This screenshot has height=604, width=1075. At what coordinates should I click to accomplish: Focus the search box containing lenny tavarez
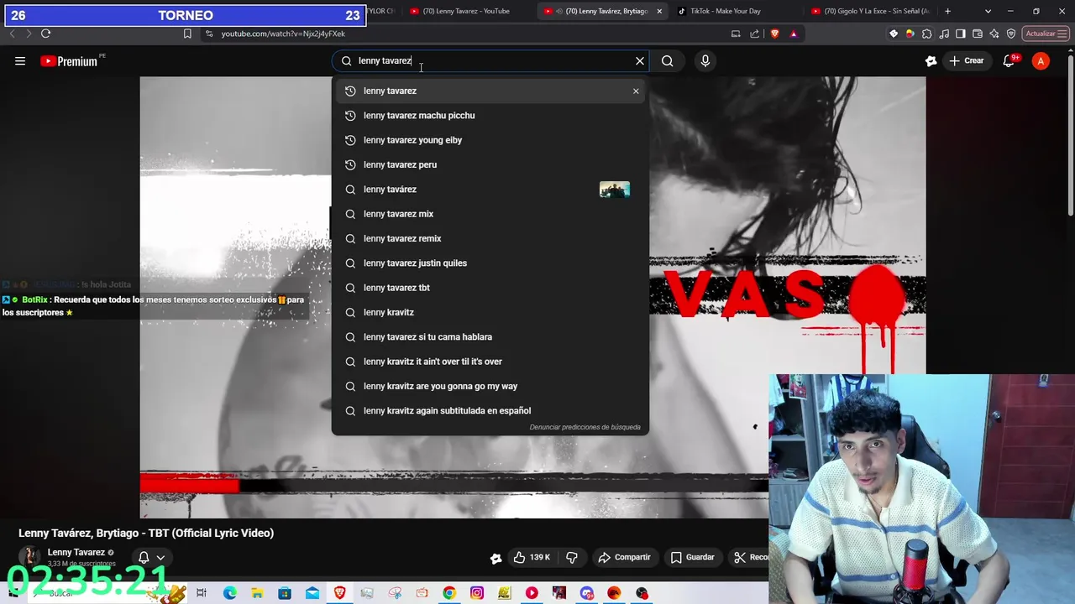point(491,60)
